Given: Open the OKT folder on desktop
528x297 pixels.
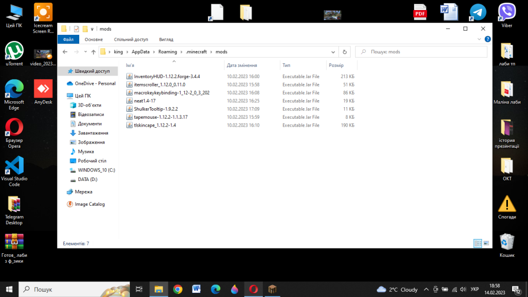Looking at the screenshot, I should click(x=507, y=169).
